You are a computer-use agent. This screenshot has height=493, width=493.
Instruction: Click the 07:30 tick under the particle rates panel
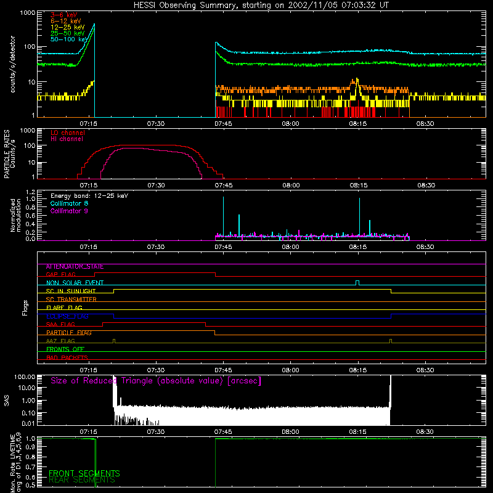tap(156, 185)
